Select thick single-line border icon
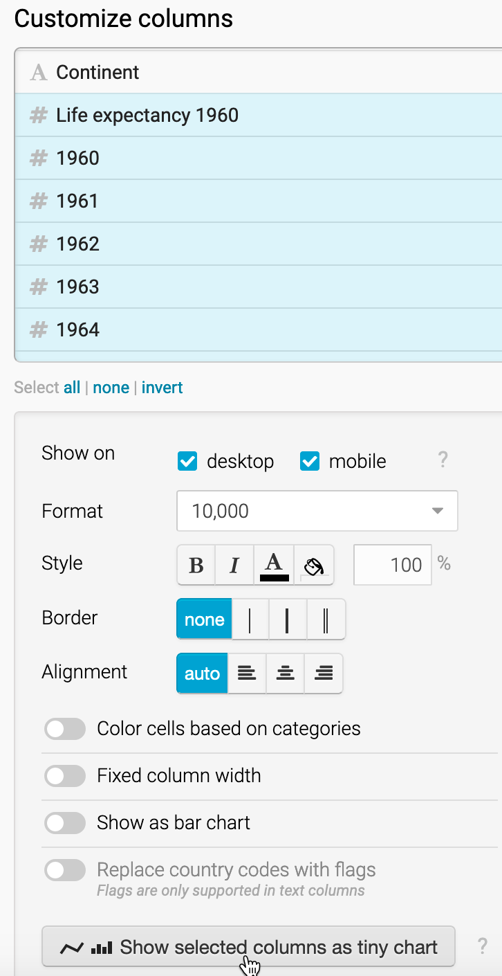The width and height of the screenshot is (502, 976). (287, 620)
